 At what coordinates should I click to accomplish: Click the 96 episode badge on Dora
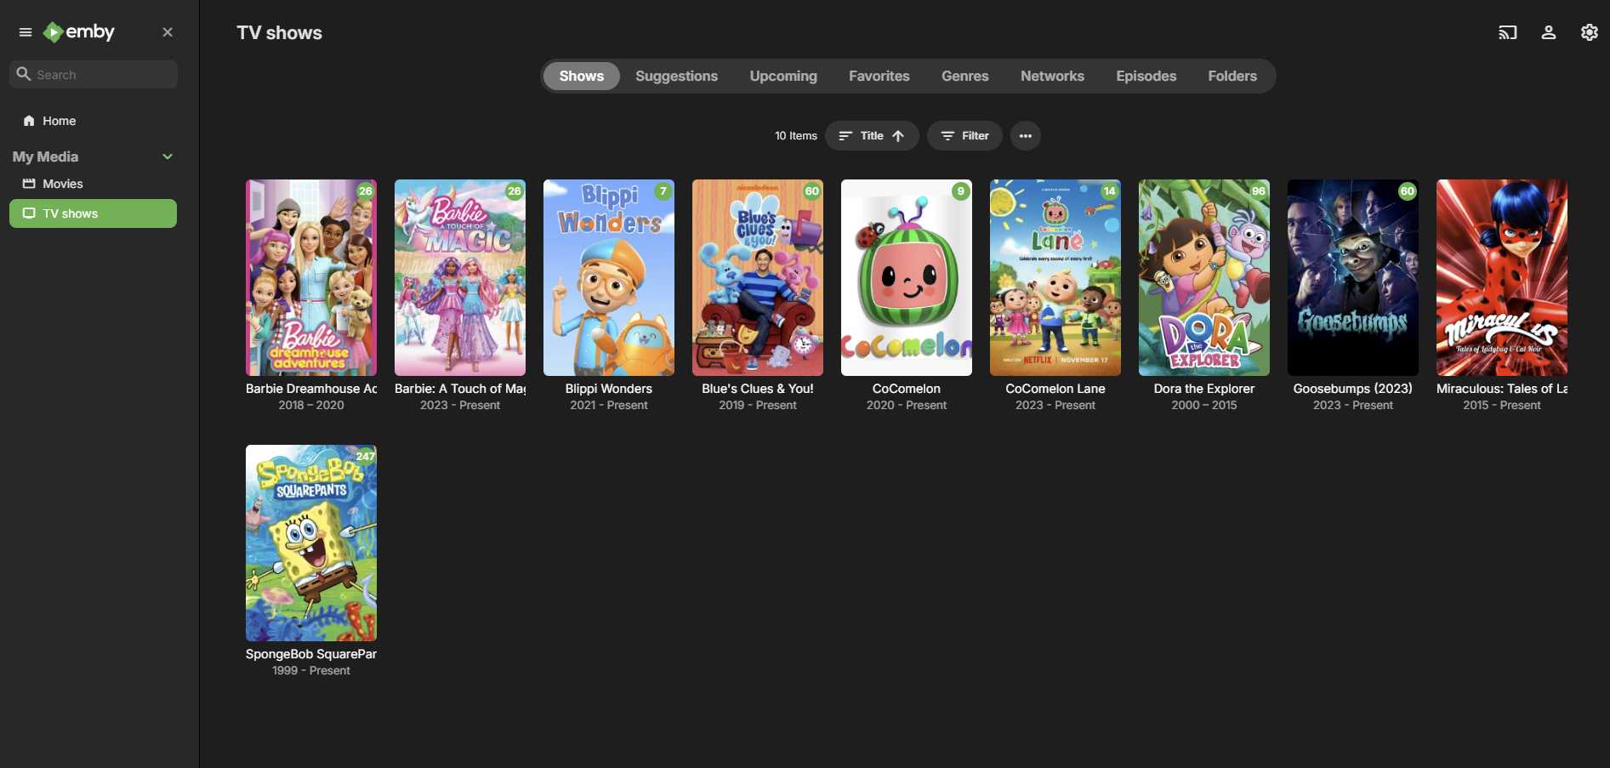[1259, 191]
